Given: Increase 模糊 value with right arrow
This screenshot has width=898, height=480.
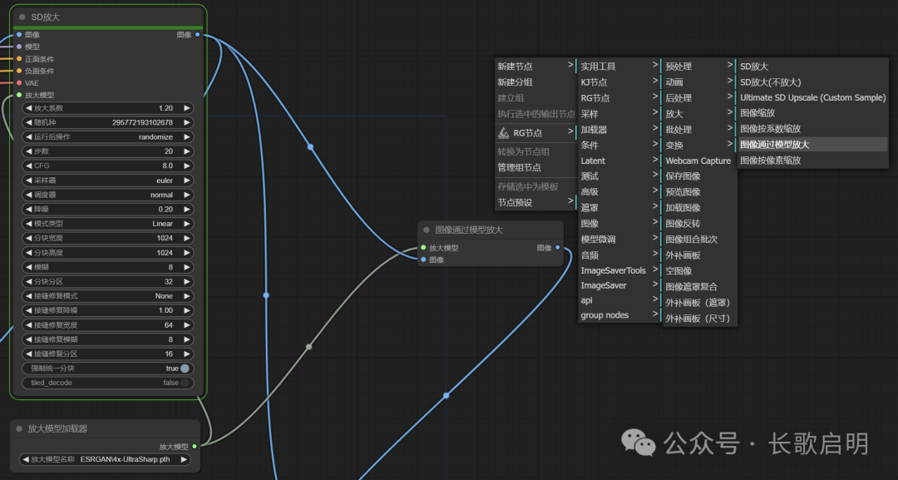Looking at the screenshot, I should (x=186, y=267).
